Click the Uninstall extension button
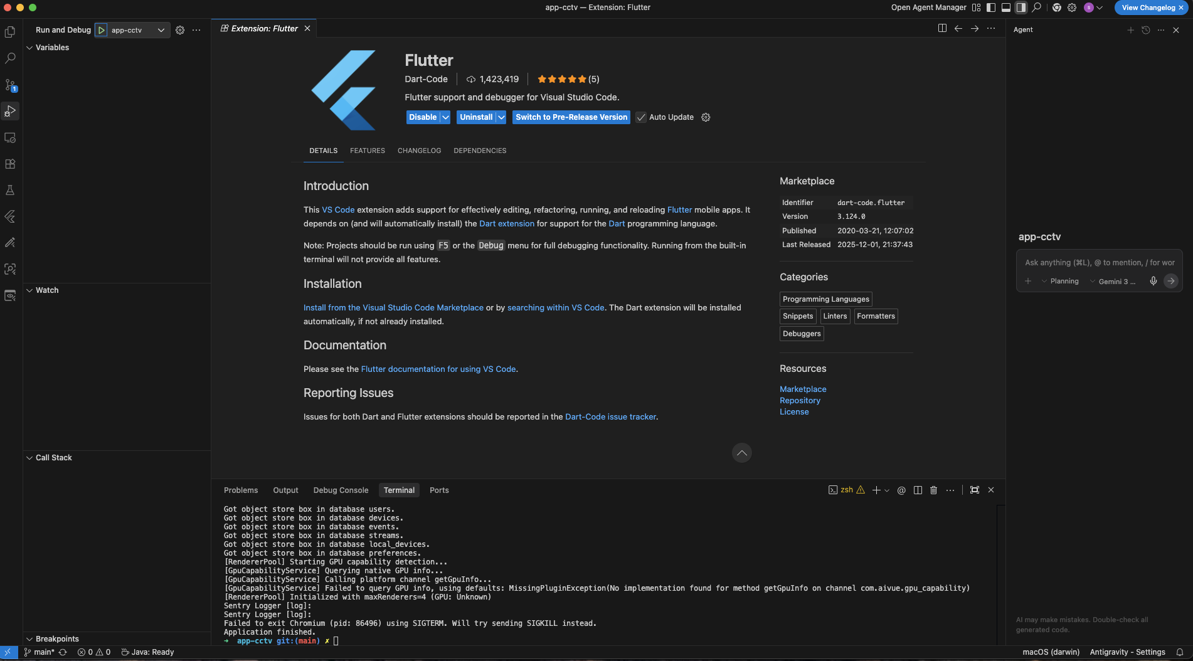The height and width of the screenshot is (661, 1193). [476, 117]
